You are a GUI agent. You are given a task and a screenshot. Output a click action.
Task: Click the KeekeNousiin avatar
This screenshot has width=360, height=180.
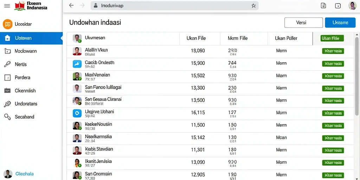(77, 126)
